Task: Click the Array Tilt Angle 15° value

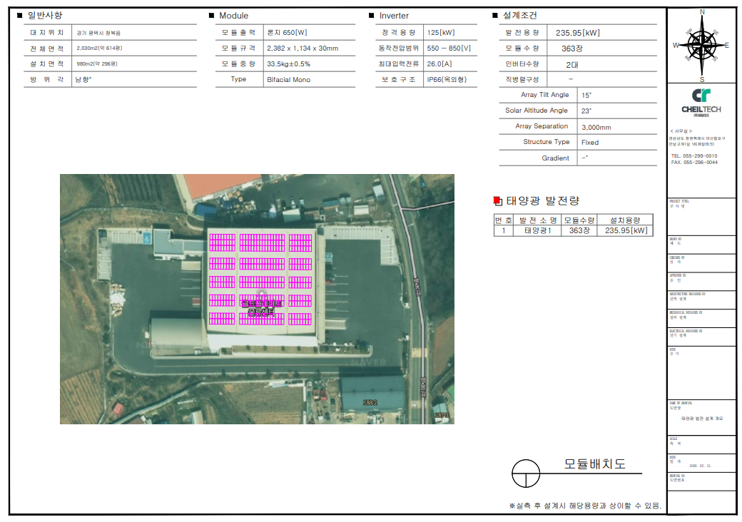Action: pyautogui.click(x=586, y=95)
